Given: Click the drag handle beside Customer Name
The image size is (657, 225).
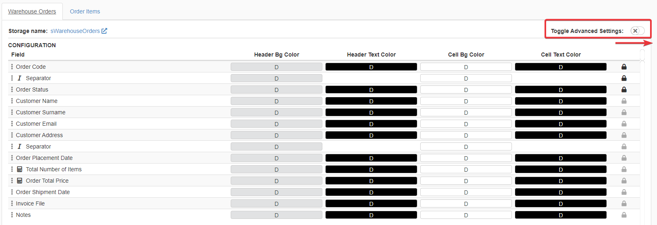Looking at the screenshot, I should [x=12, y=101].
